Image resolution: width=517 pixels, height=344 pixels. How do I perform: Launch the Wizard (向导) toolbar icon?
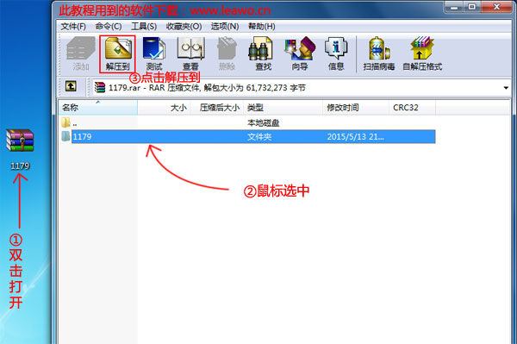tap(300, 54)
